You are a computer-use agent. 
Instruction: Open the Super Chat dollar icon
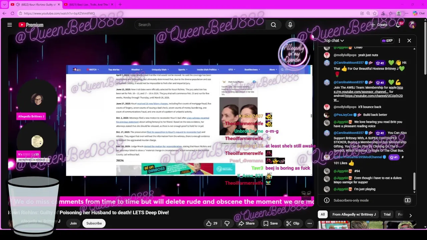pos(408,200)
